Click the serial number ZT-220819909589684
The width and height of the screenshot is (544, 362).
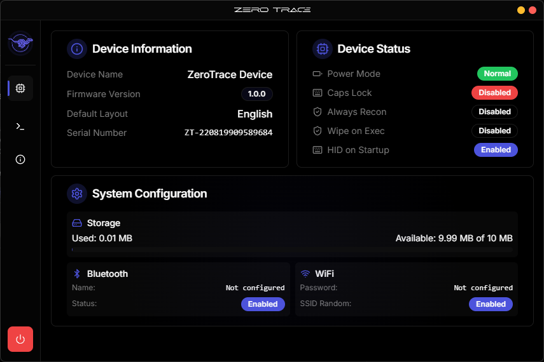(x=228, y=133)
